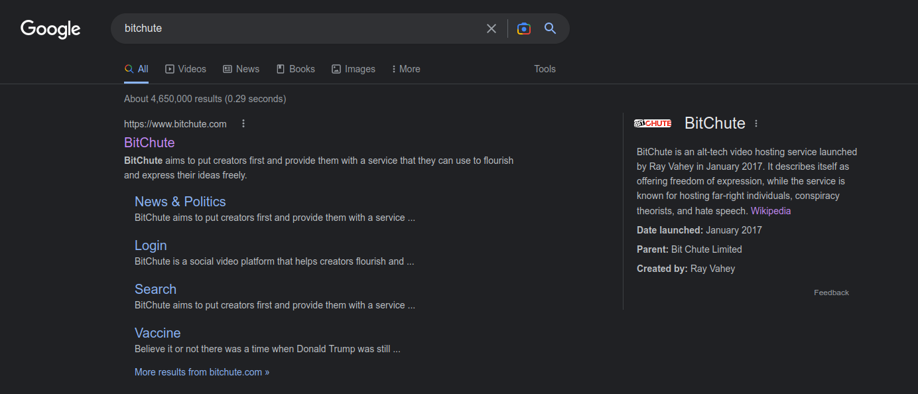Click Feedback under the knowledge panel
The image size is (918, 394).
831,293
